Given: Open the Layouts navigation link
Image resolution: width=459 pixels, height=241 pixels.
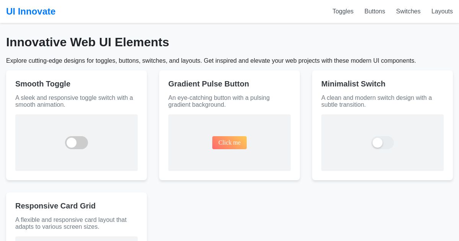Looking at the screenshot, I should [x=442, y=11].
